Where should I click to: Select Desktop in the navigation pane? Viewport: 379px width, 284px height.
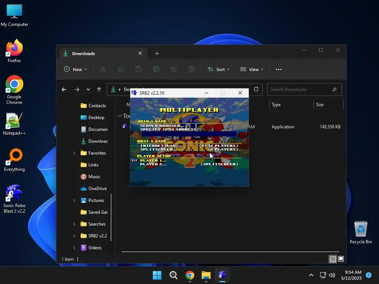pos(93,118)
